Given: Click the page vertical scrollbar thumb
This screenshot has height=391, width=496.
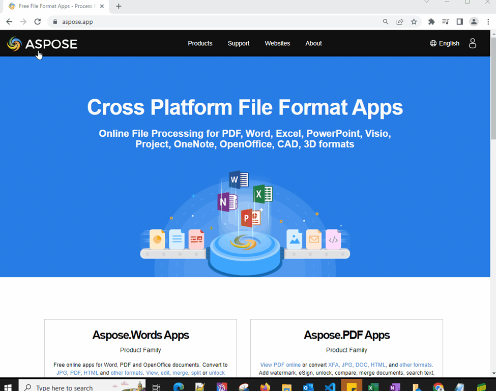Looking at the screenshot, I should coord(493,87).
